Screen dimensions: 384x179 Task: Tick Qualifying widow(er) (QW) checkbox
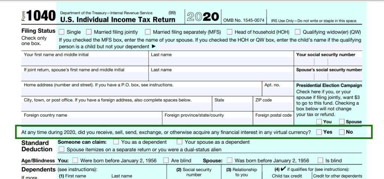coord(297,32)
